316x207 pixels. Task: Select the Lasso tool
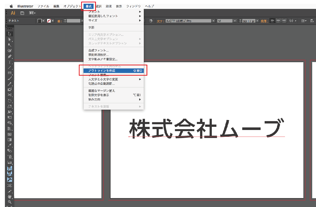pyautogui.click(x=9, y=51)
